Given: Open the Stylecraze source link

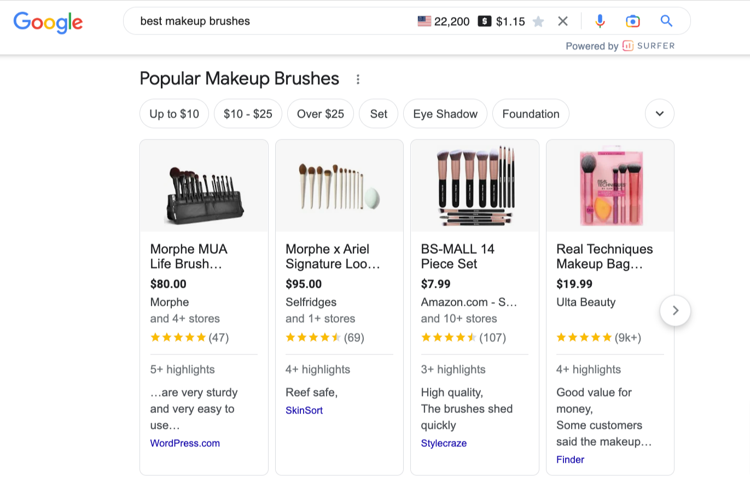Looking at the screenshot, I should (444, 443).
